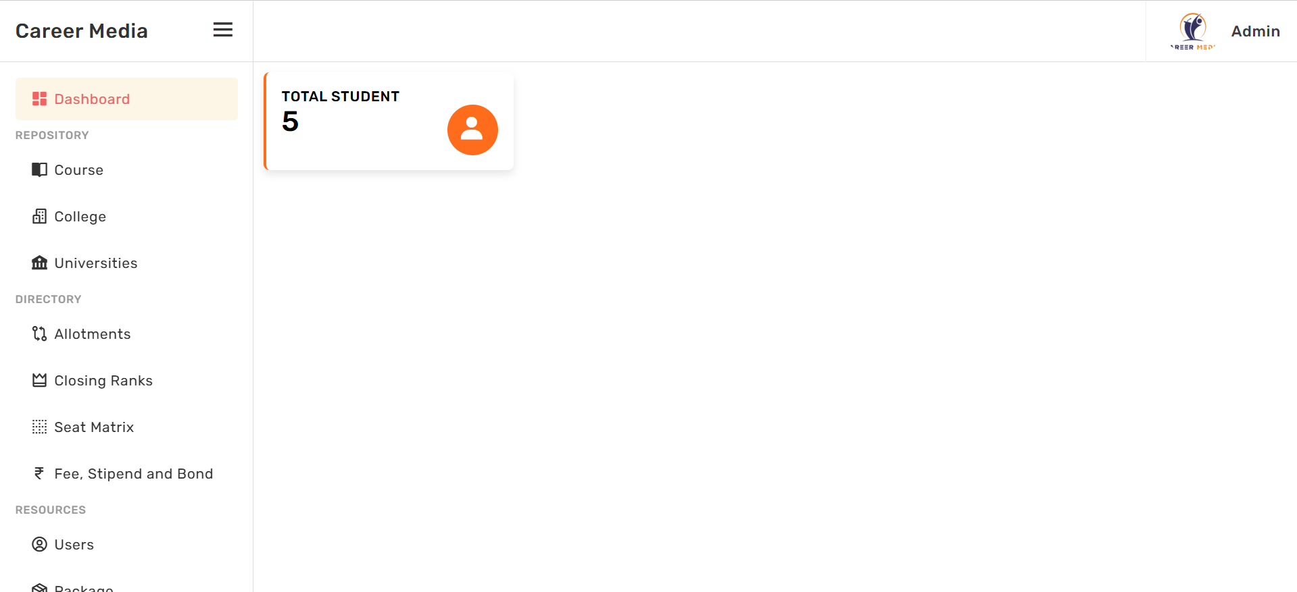
Task: Open the Admin account dropdown
Action: pos(1255,31)
